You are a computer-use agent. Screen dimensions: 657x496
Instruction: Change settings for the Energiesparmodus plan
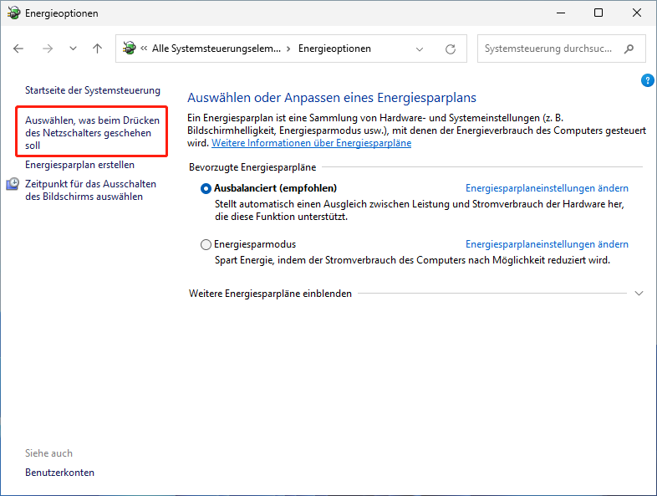pyautogui.click(x=547, y=244)
